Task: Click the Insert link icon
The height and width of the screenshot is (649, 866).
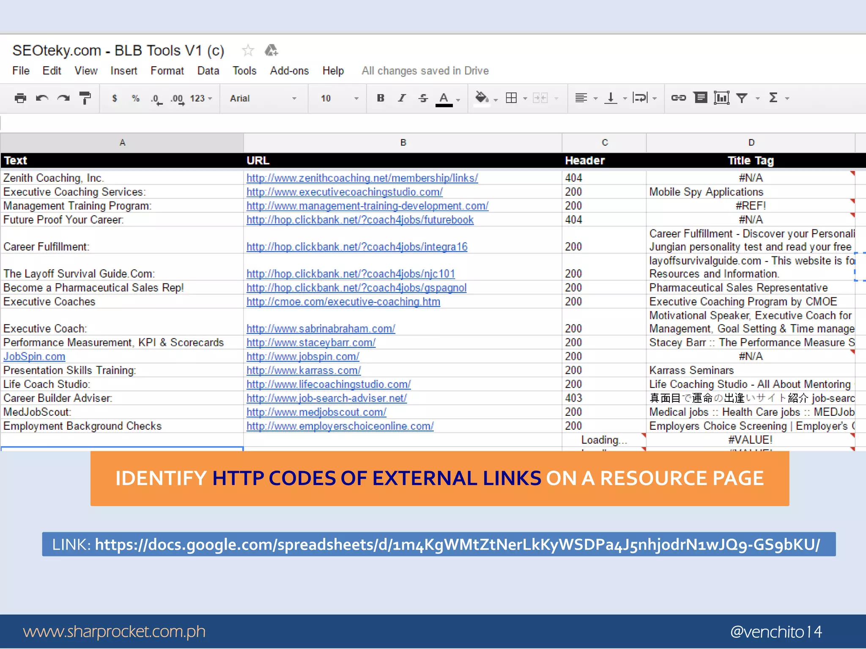Action: (x=678, y=98)
